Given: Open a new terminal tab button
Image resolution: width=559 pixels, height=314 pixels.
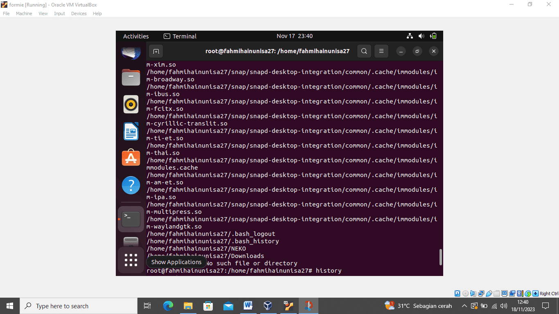Looking at the screenshot, I should [156, 52].
